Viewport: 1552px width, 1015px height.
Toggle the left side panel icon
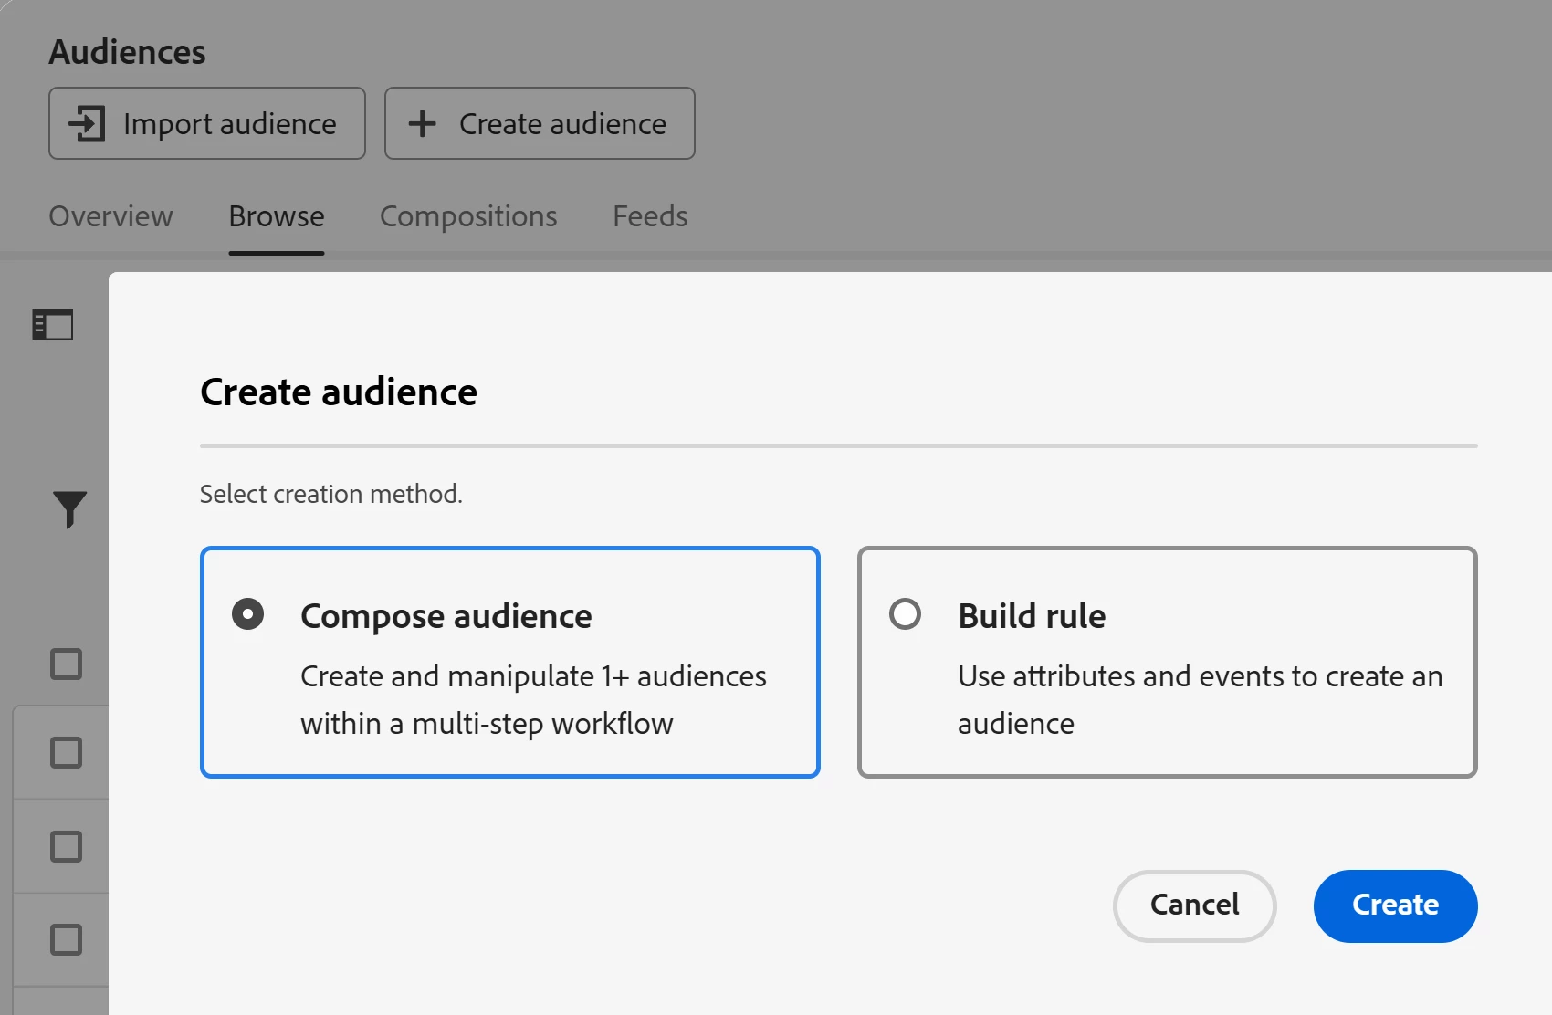pyautogui.click(x=53, y=325)
